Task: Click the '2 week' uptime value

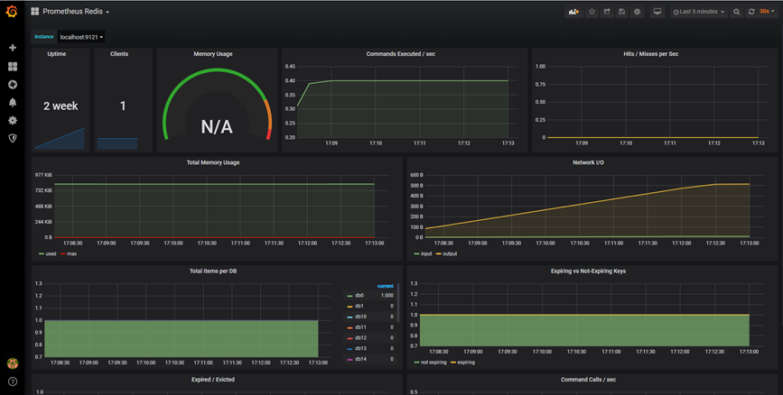Action: coord(61,106)
